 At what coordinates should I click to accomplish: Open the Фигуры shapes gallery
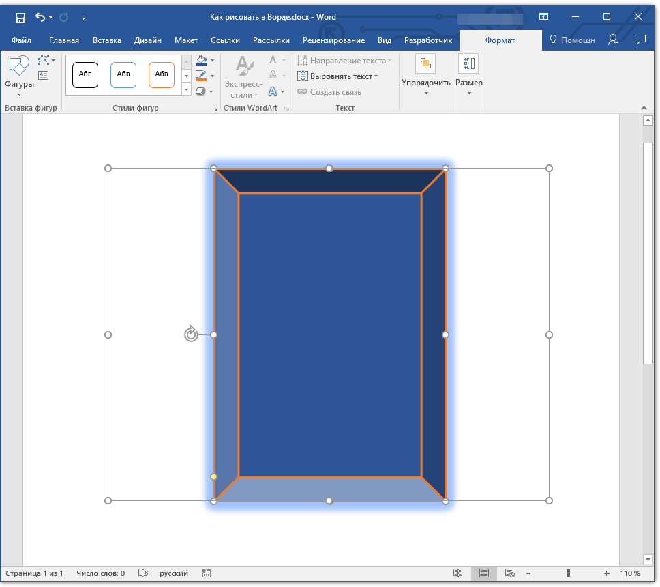(x=19, y=76)
